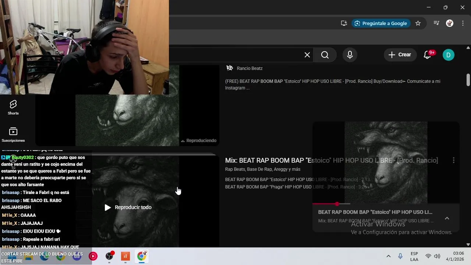Click the YouTube search magnifier button
This screenshot has height=265, width=471.
(x=325, y=55)
